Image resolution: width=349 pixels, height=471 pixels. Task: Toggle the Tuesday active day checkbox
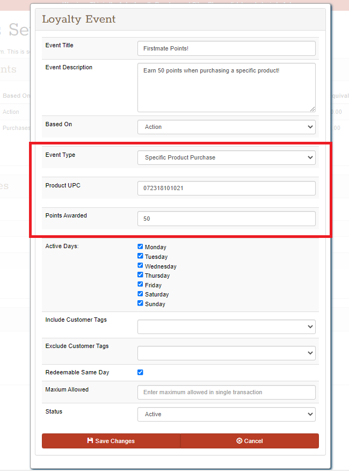[140, 256]
